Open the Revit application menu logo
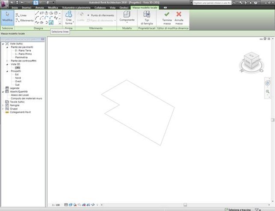275x211 pixels. (x=4, y=4)
